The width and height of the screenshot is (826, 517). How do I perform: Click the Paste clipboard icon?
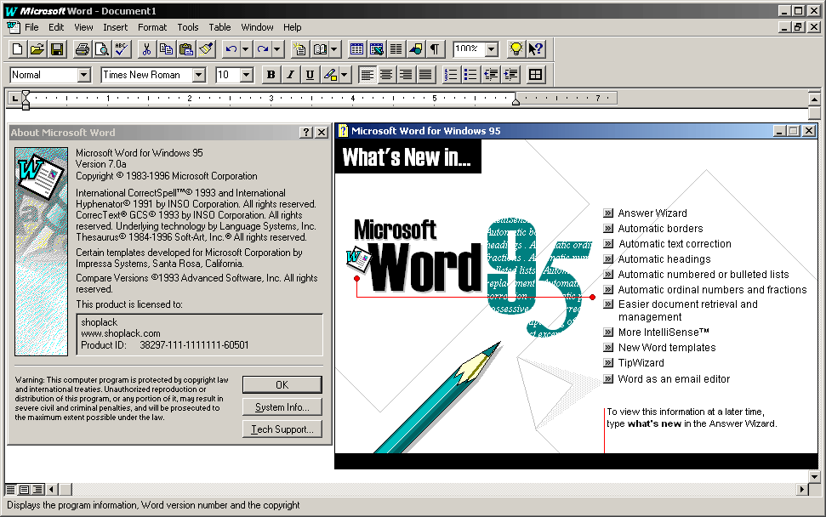(x=185, y=49)
